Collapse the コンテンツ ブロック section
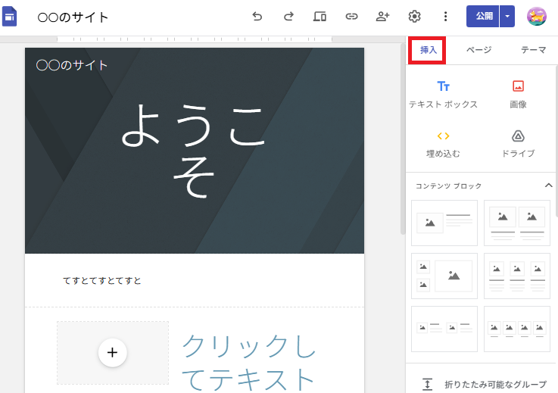This screenshot has width=558, height=393. click(548, 186)
